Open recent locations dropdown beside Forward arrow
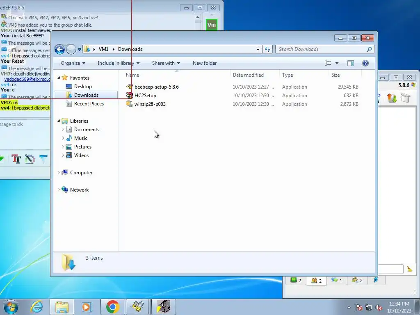 click(x=79, y=50)
